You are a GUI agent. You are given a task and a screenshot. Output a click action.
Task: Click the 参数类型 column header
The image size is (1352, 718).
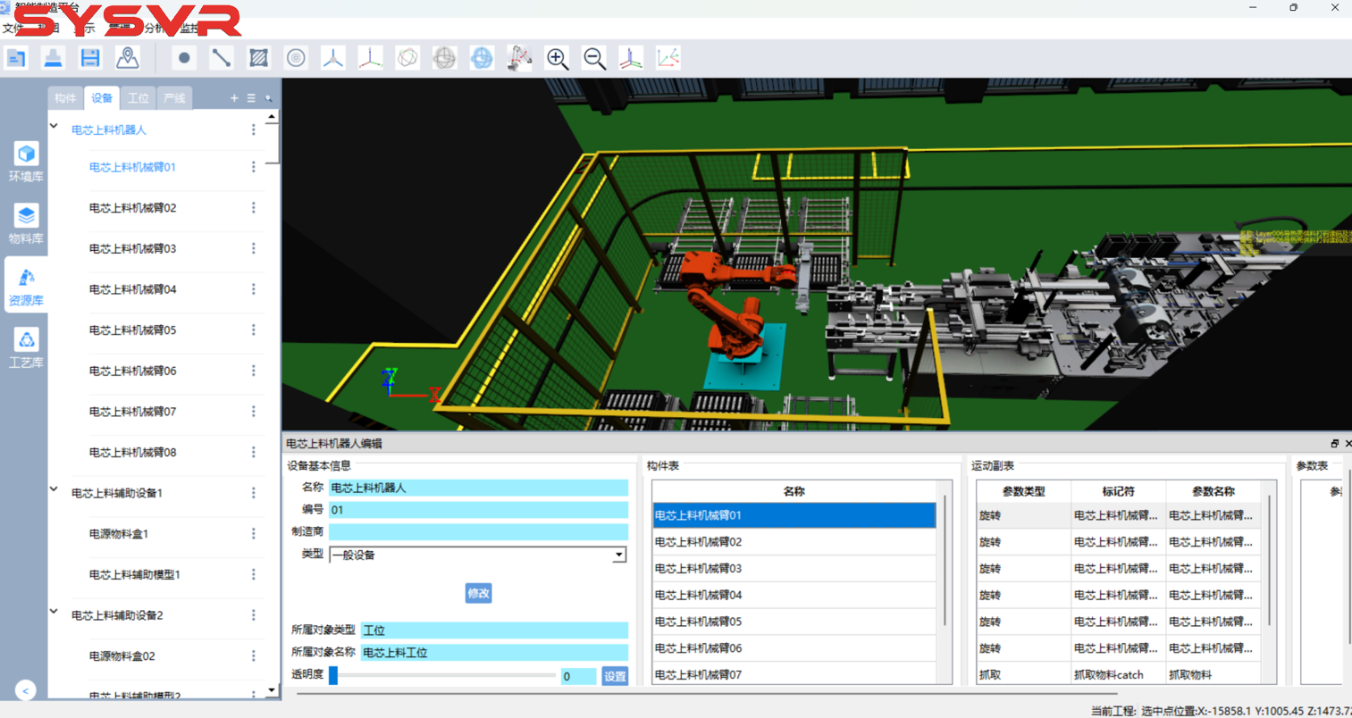(x=1024, y=491)
